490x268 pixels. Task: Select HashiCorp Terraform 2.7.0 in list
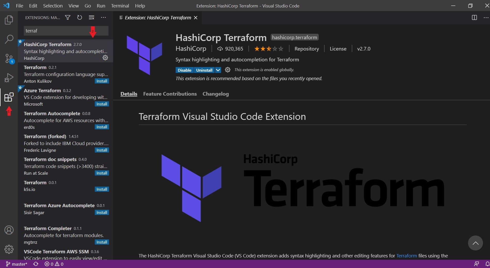(x=66, y=51)
